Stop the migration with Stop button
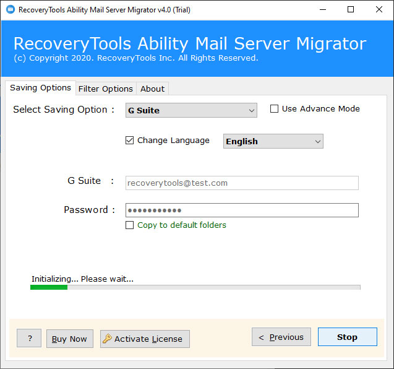The height and width of the screenshot is (369, 394). coord(348,337)
